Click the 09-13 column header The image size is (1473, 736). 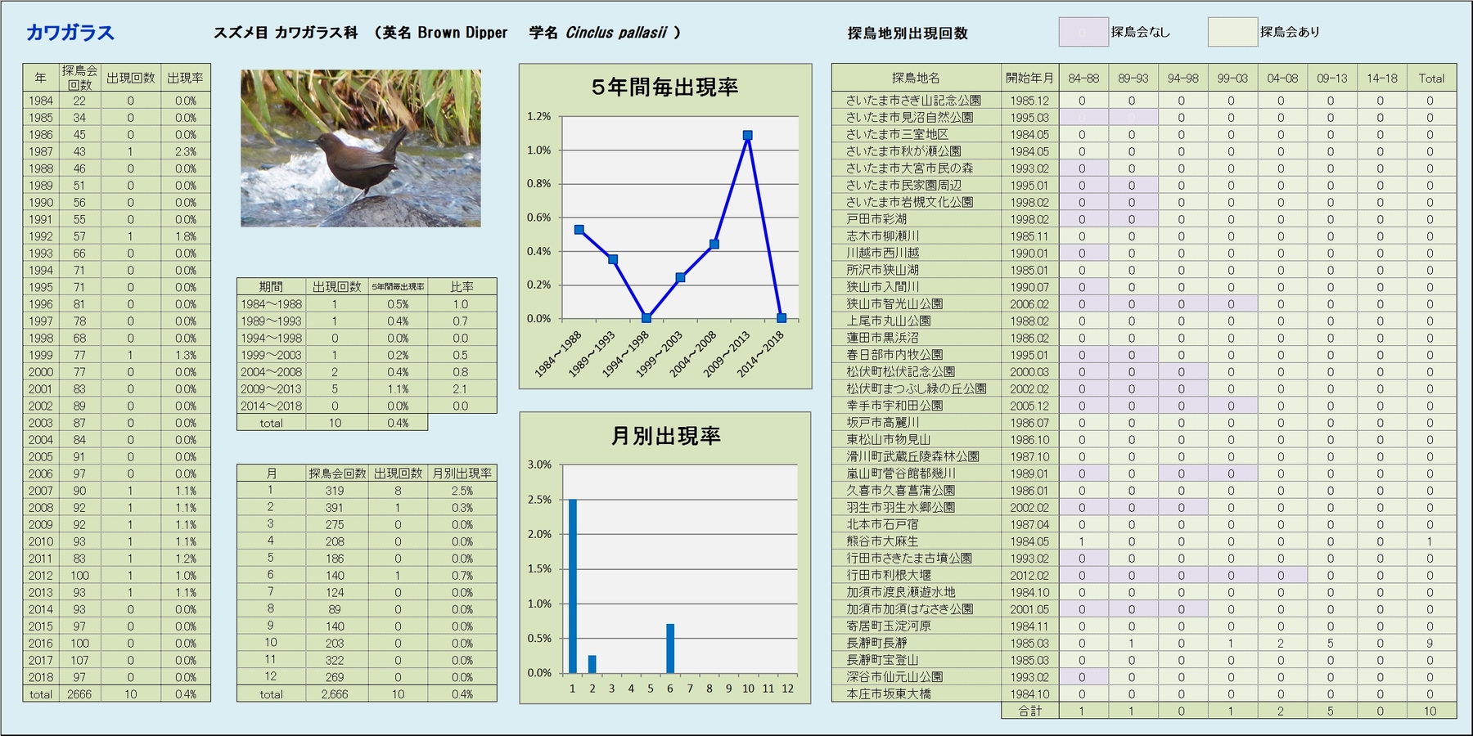tap(1331, 79)
